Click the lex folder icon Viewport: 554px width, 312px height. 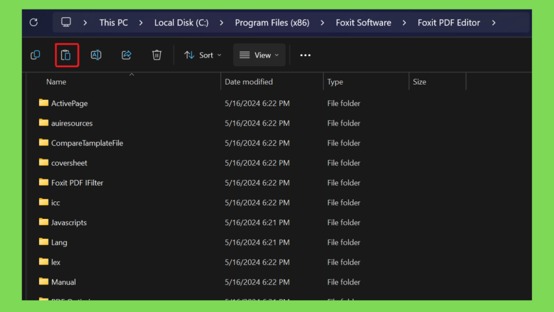tap(43, 262)
